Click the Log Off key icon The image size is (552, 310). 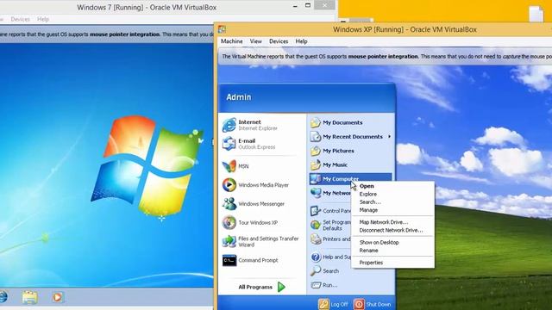[323, 304]
